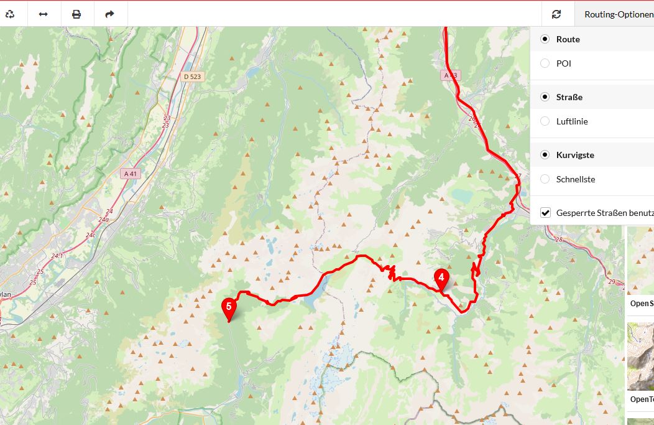Select waypoint marker 4 on the map
Screen dimensions: 654x425
pyautogui.click(x=441, y=279)
